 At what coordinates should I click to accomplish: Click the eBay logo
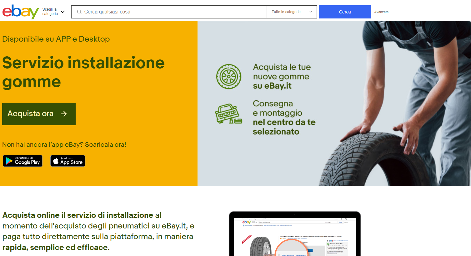pyautogui.click(x=21, y=12)
